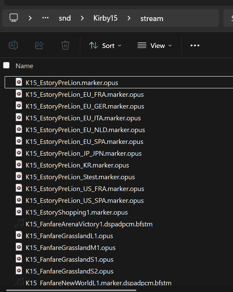
Task: Click media icon of K15_EstoryPreLion_EU_NLD.marker.opus
Action: [x=19, y=129]
